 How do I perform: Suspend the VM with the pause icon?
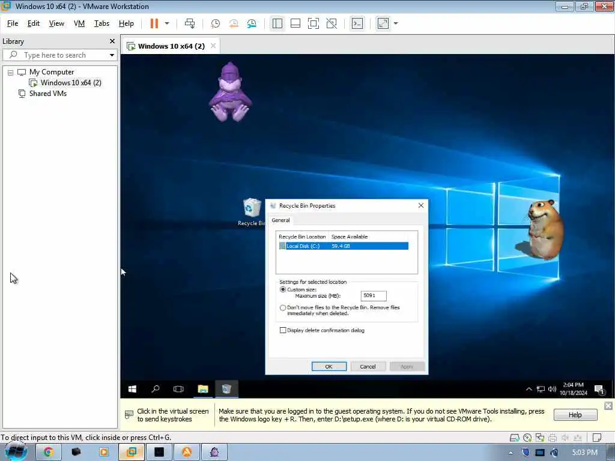[x=154, y=23]
